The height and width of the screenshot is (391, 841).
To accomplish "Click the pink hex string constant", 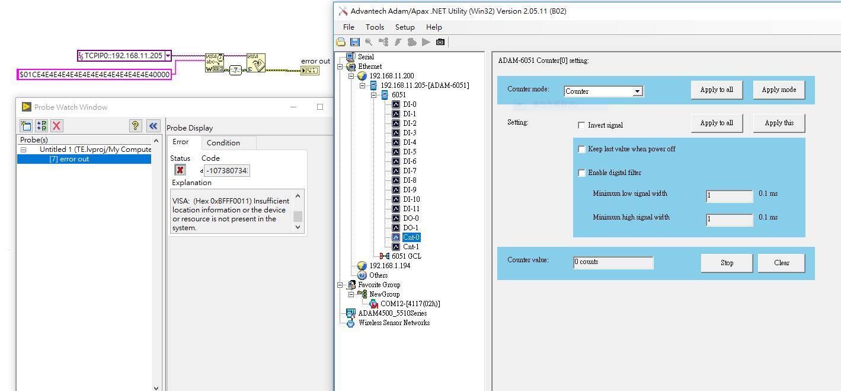I will 94,75.
